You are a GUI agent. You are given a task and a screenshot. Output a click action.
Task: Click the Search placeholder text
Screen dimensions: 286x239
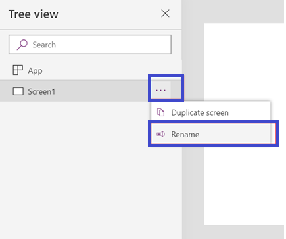coord(44,45)
